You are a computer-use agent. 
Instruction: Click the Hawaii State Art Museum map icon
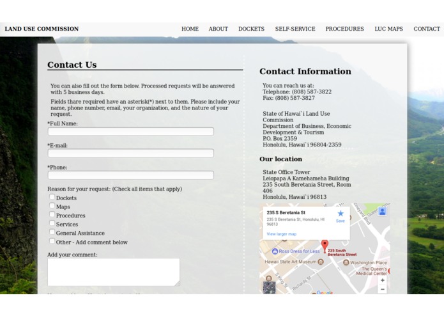pos(321,262)
